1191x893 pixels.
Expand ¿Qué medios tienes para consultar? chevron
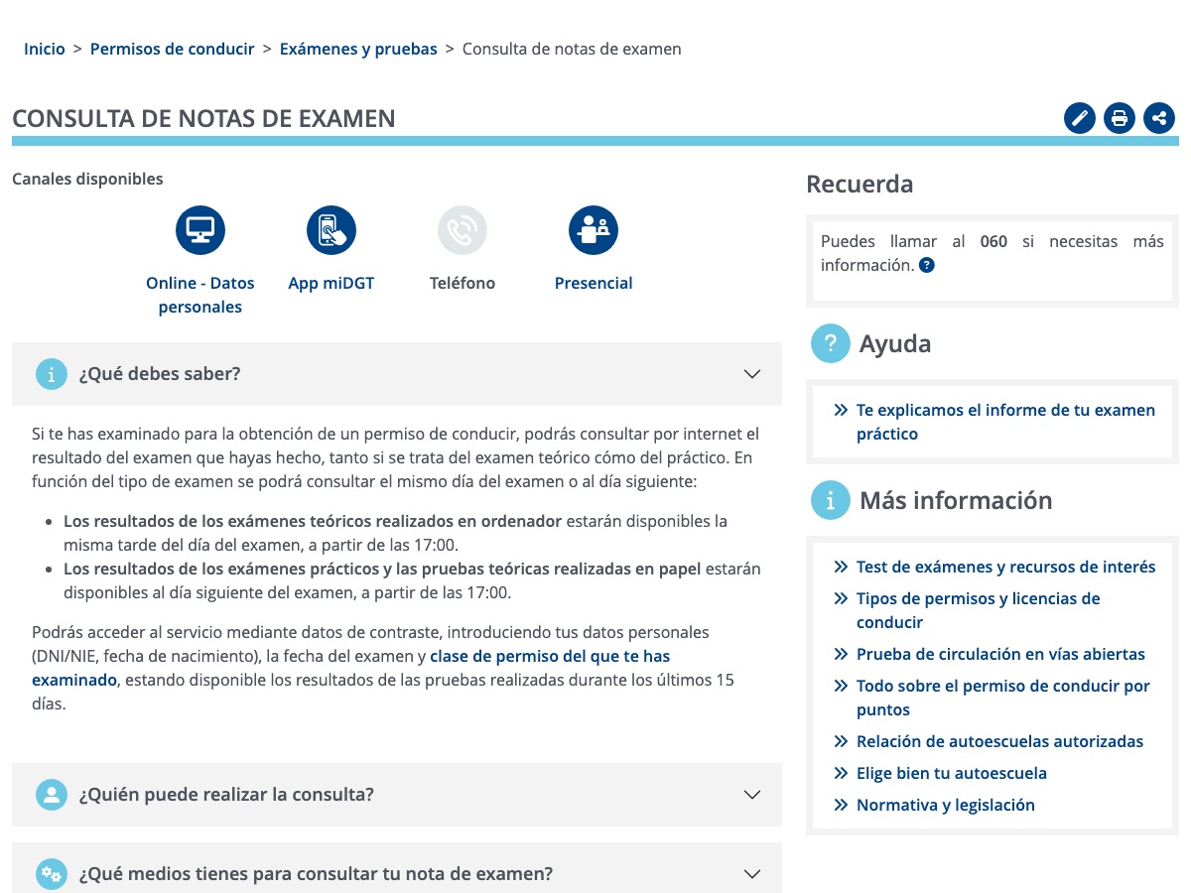[752, 874]
